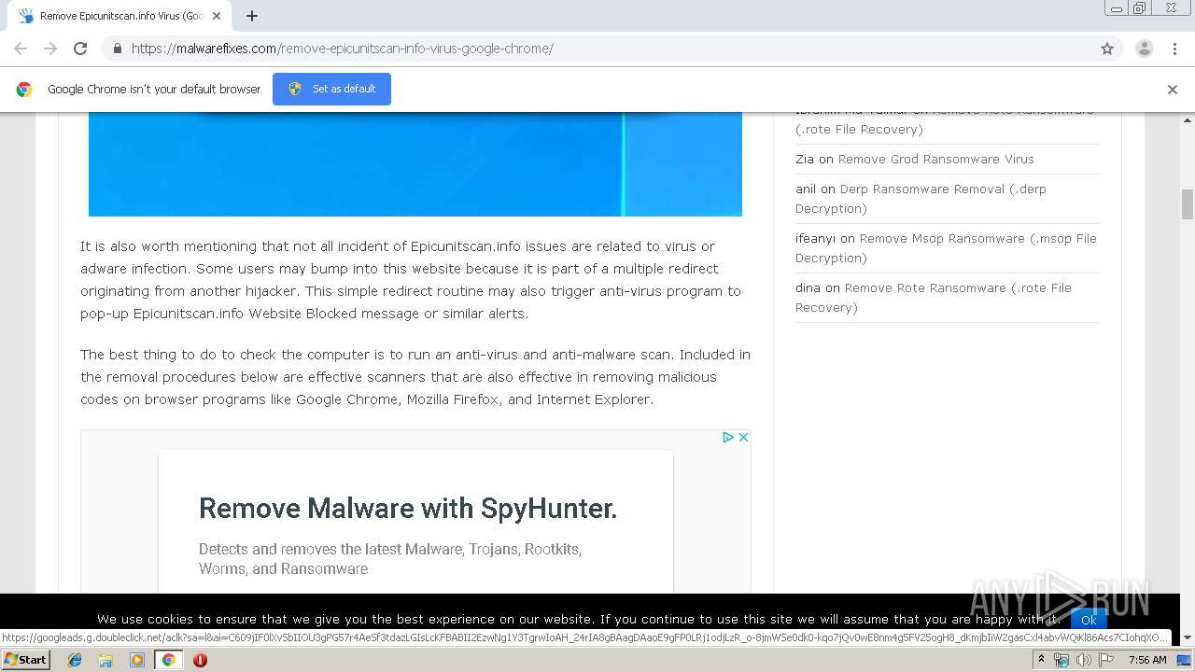Click the paragraph starting 'The best thing to do'
Viewport: 1195px width, 672px height.
coord(415,377)
